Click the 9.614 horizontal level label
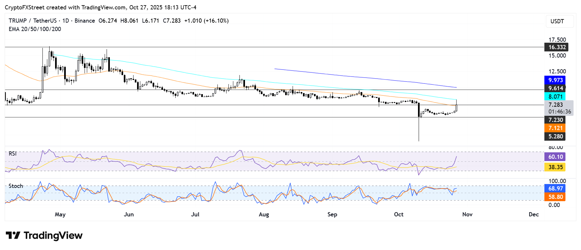 pos(555,88)
